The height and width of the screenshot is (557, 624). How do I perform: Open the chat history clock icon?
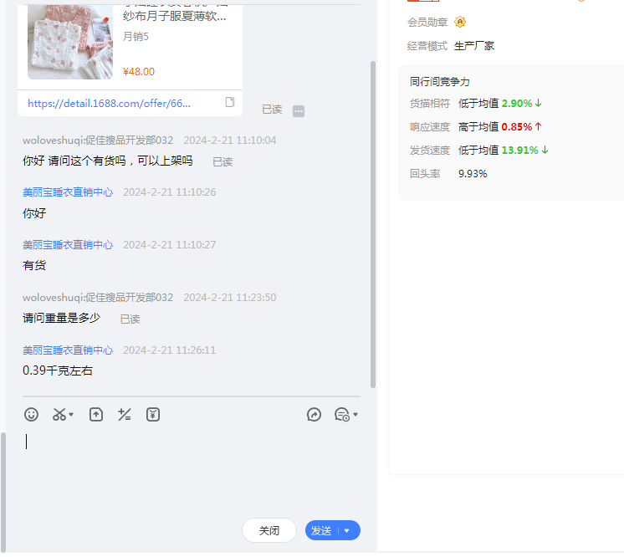tap(341, 414)
